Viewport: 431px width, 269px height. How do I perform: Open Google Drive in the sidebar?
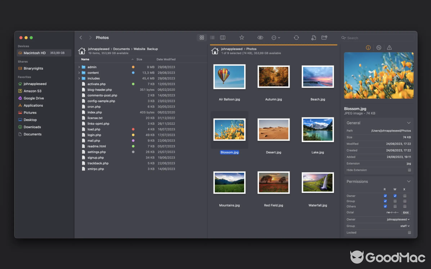[34, 98]
